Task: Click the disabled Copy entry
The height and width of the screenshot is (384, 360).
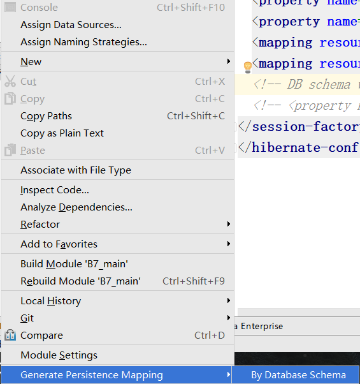Action: click(118, 98)
